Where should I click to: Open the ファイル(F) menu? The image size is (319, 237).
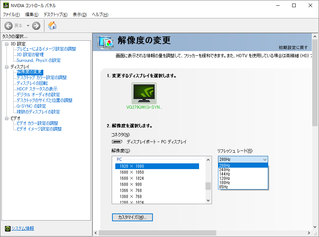click(11, 15)
